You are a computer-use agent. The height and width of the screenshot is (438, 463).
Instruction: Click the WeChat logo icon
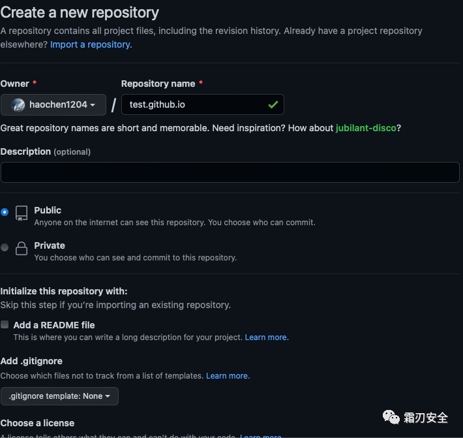(392, 416)
